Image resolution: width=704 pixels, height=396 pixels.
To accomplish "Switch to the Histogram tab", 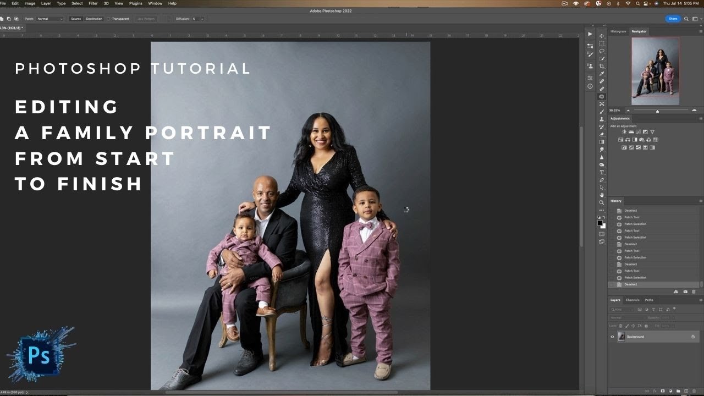I will pos(618,31).
